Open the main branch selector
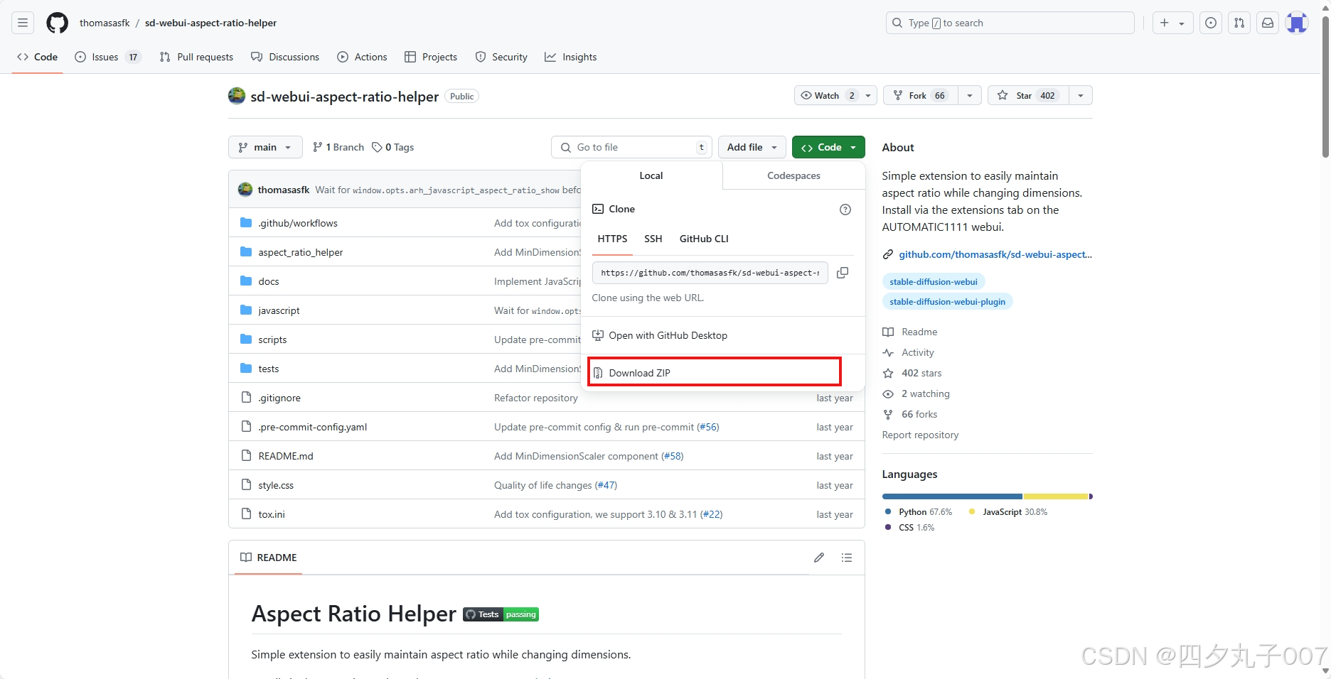The width and height of the screenshot is (1331, 679). point(265,147)
